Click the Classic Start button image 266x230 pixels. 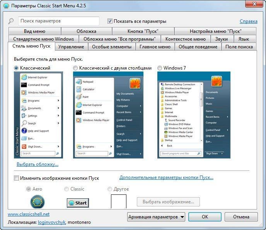[78, 203]
